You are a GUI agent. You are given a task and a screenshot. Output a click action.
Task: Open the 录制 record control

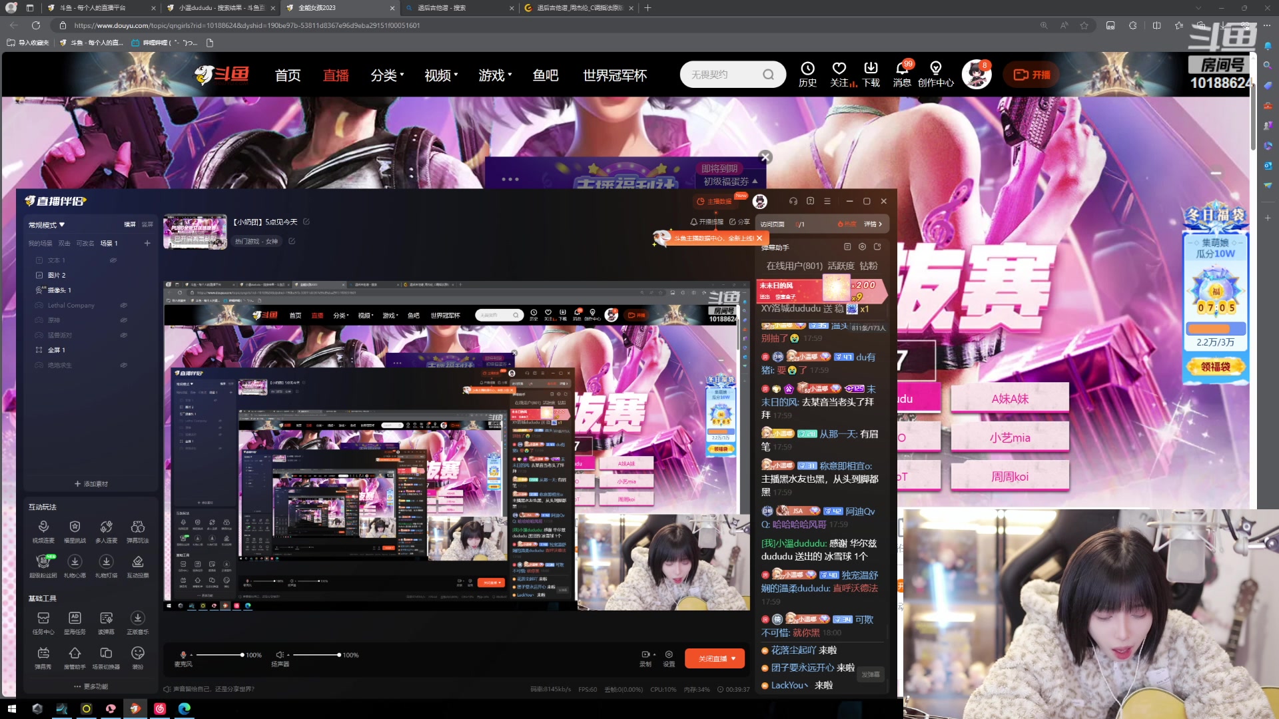[645, 658]
